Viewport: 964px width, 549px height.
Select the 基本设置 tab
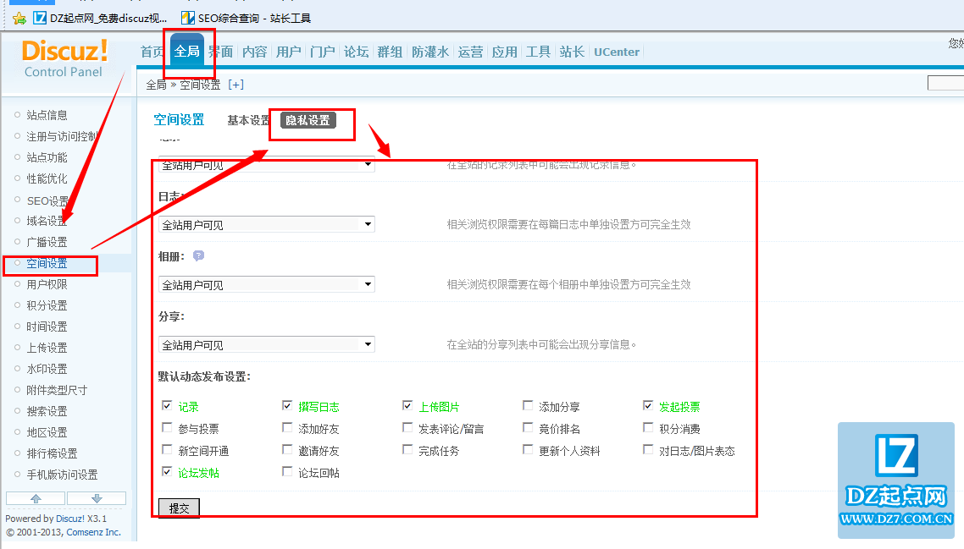248,120
